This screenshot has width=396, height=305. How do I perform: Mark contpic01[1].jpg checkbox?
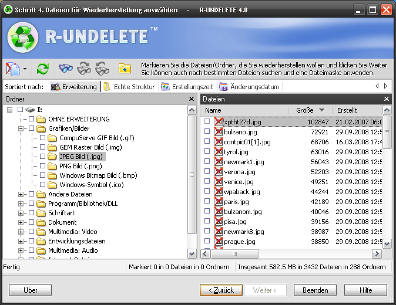(207, 141)
